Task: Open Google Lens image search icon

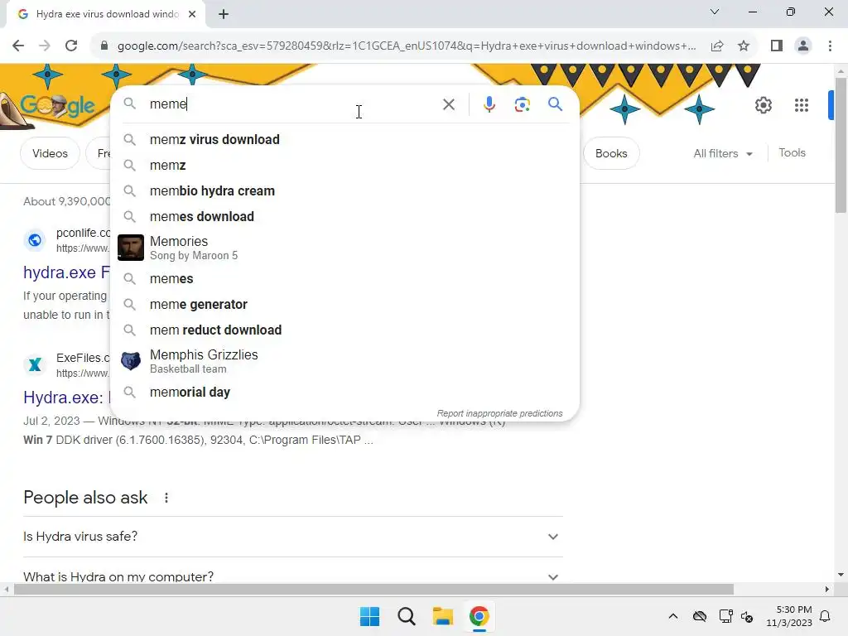Action: [x=522, y=104]
